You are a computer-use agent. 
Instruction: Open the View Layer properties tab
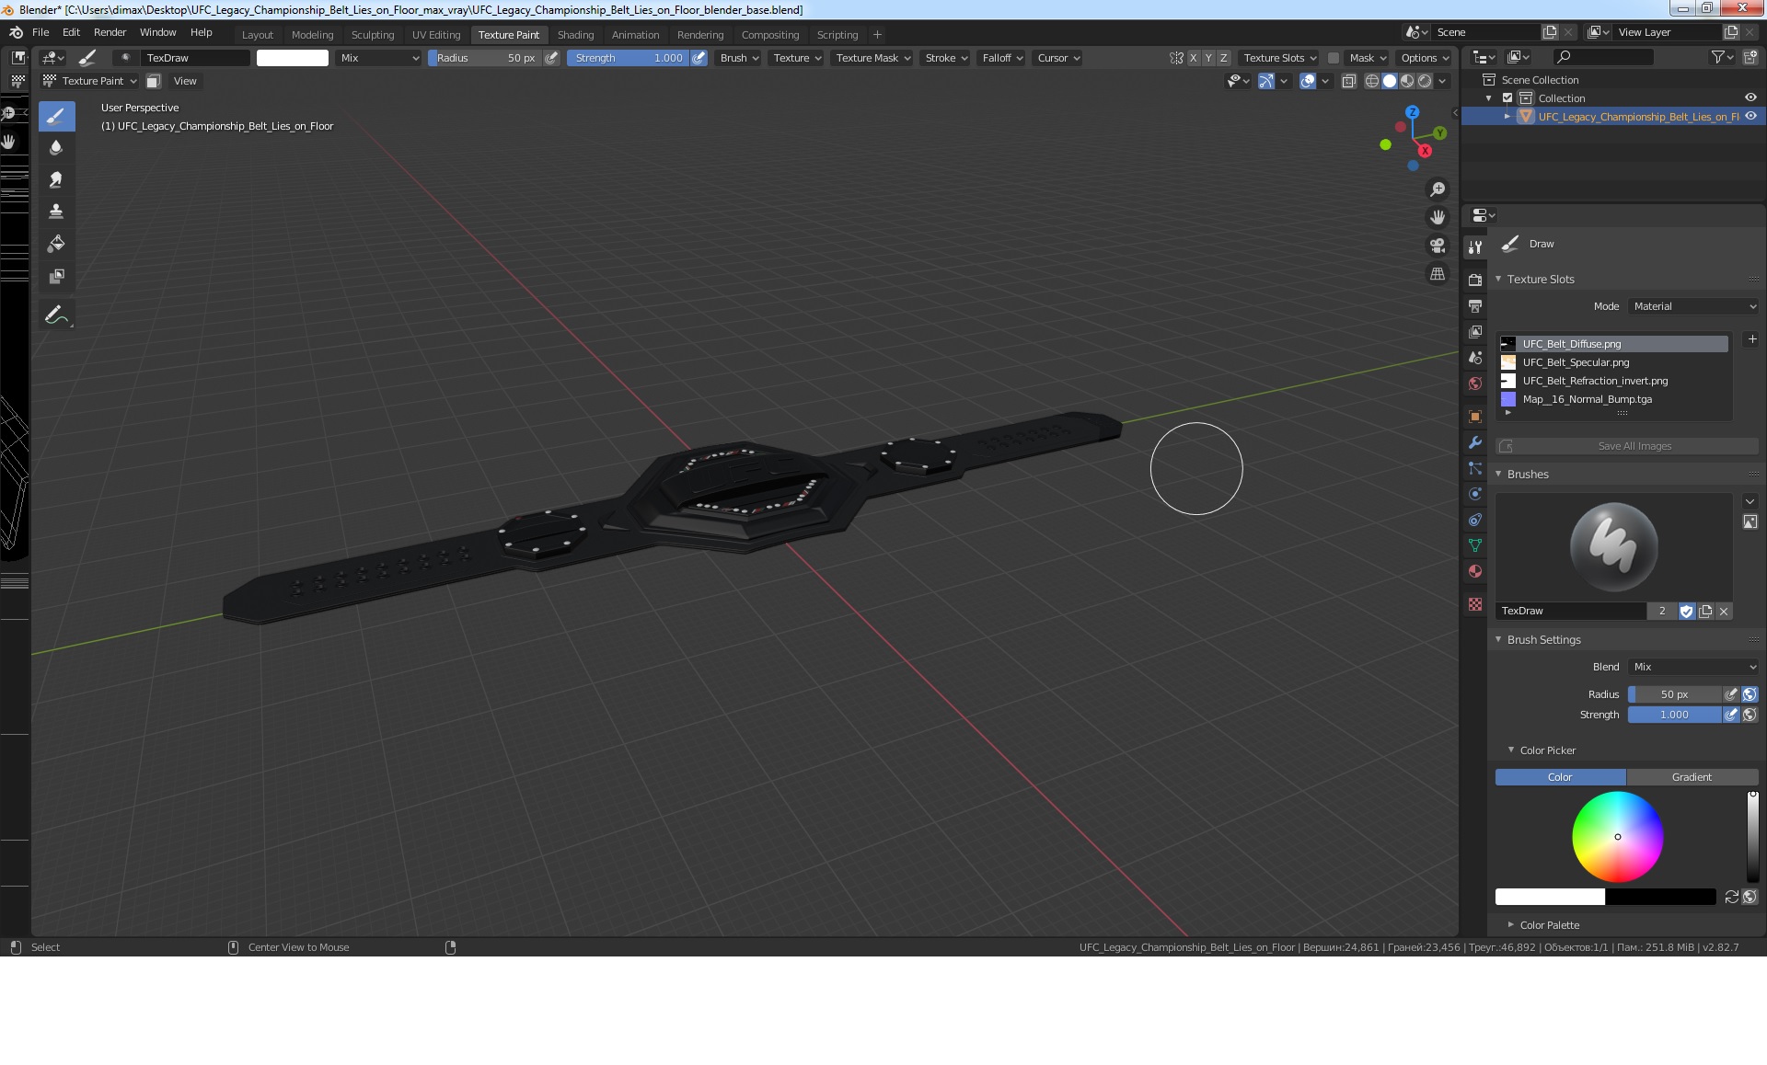1475,331
